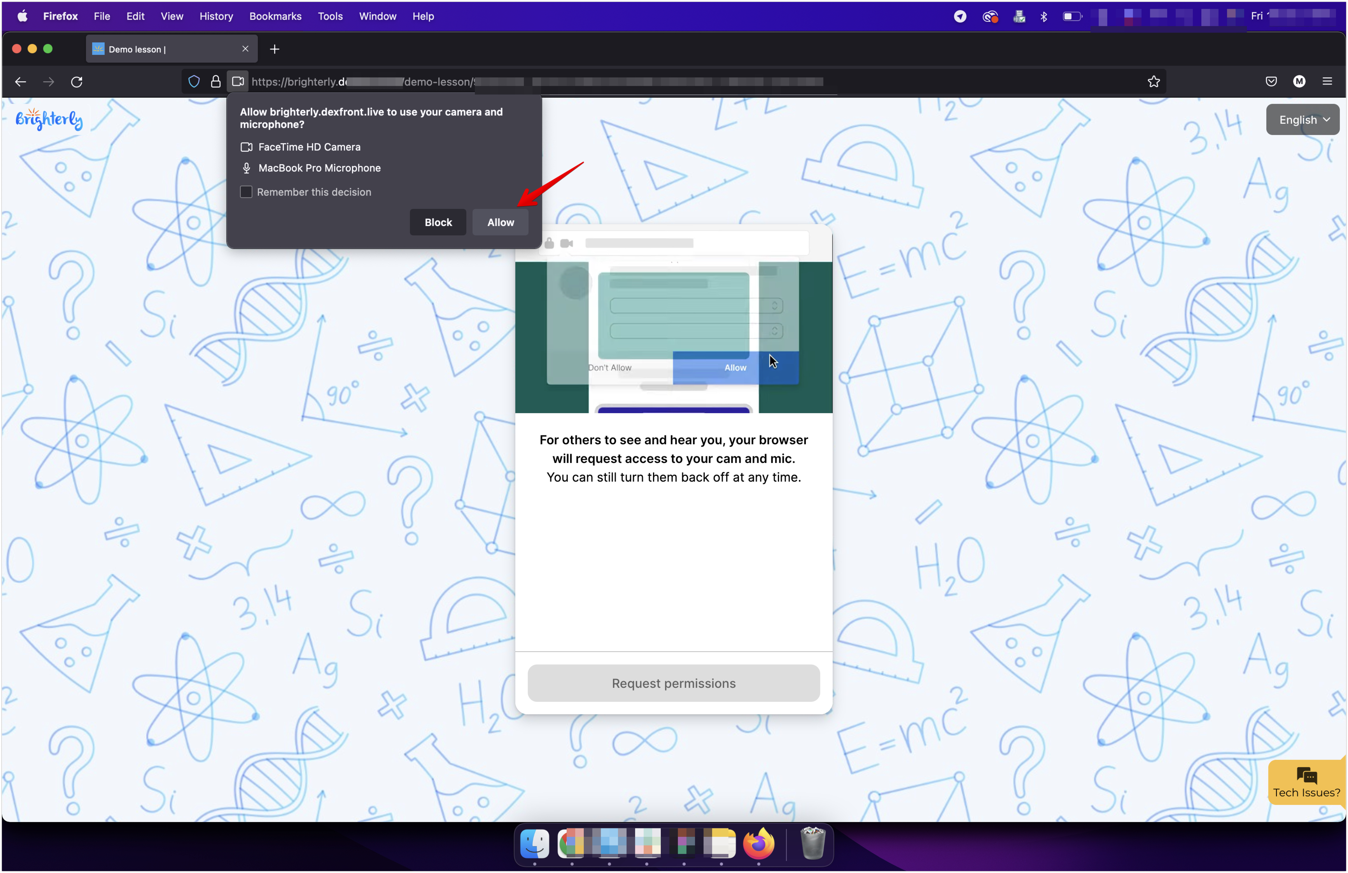Screen dimensions: 1348x873
Task: Open the Apple menu
Action: 23,16
